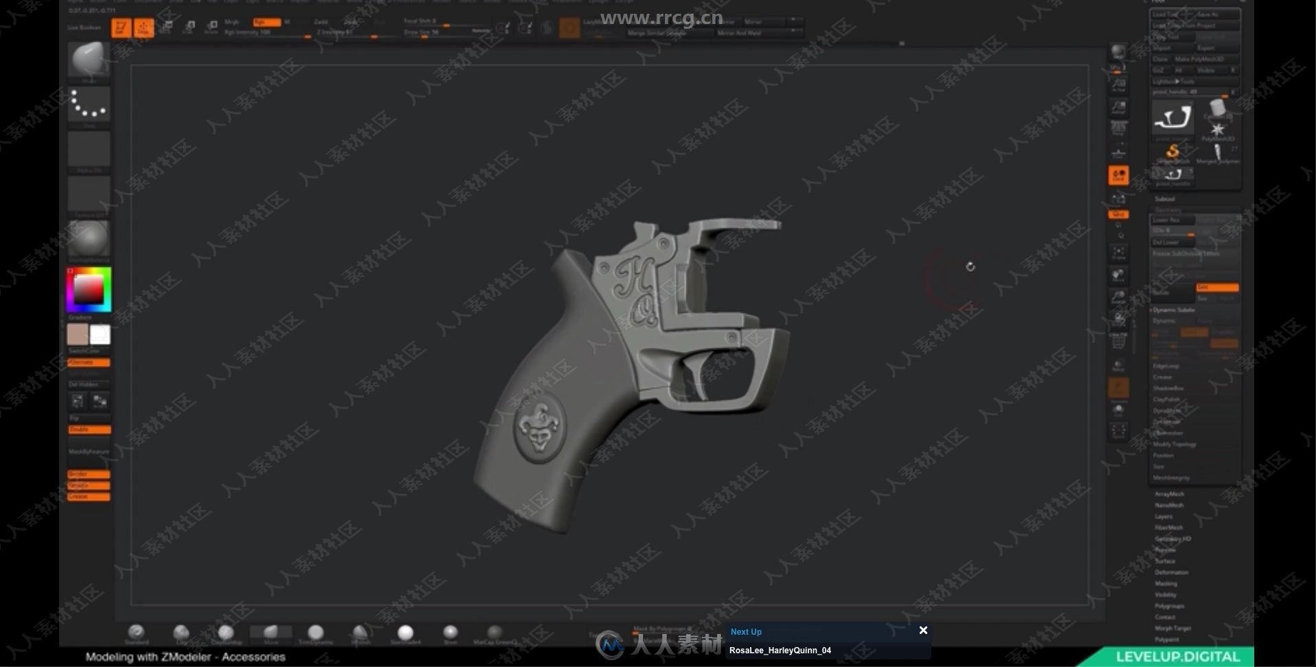The width and height of the screenshot is (1316, 667).
Task: Expand the Deformation palette section
Action: click(1172, 572)
